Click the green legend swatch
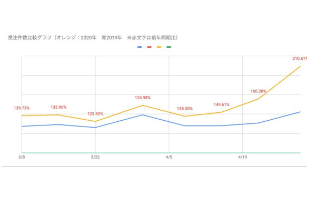Viewport: 316px width, 210px height. 169,47
